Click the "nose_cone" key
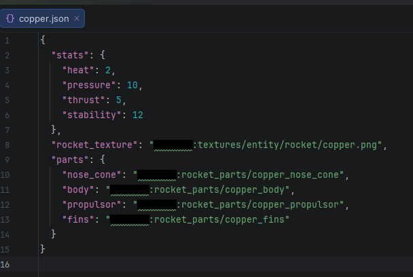This screenshot has height=277, width=413. (92, 175)
